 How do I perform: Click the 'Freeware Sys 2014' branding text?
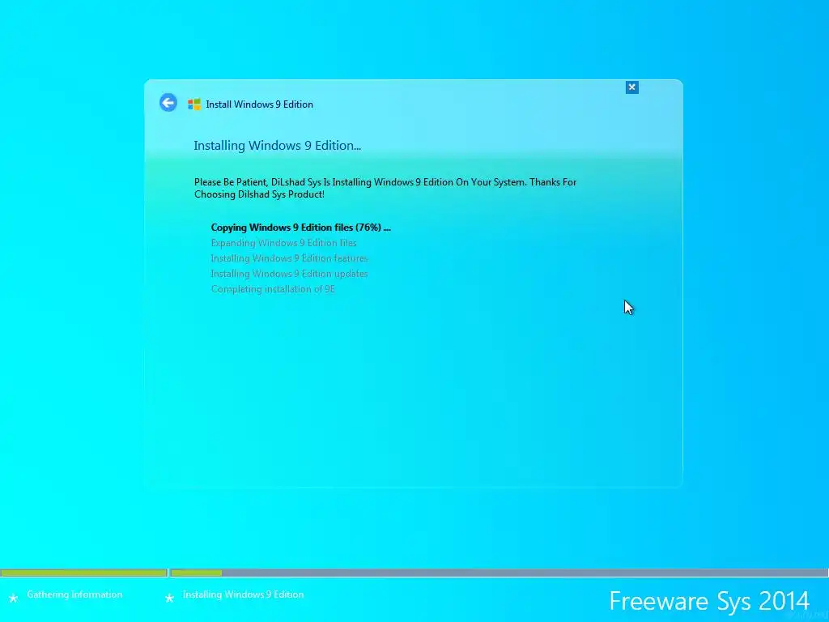pyautogui.click(x=709, y=602)
